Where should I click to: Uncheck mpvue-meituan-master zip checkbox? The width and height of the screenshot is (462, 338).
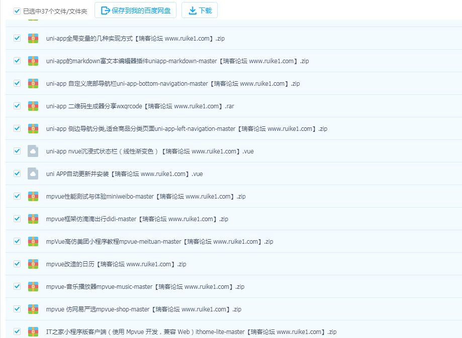(17, 241)
